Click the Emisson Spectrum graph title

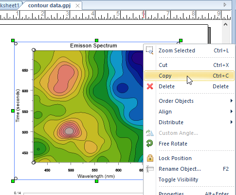pyautogui.click(x=93, y=46)
